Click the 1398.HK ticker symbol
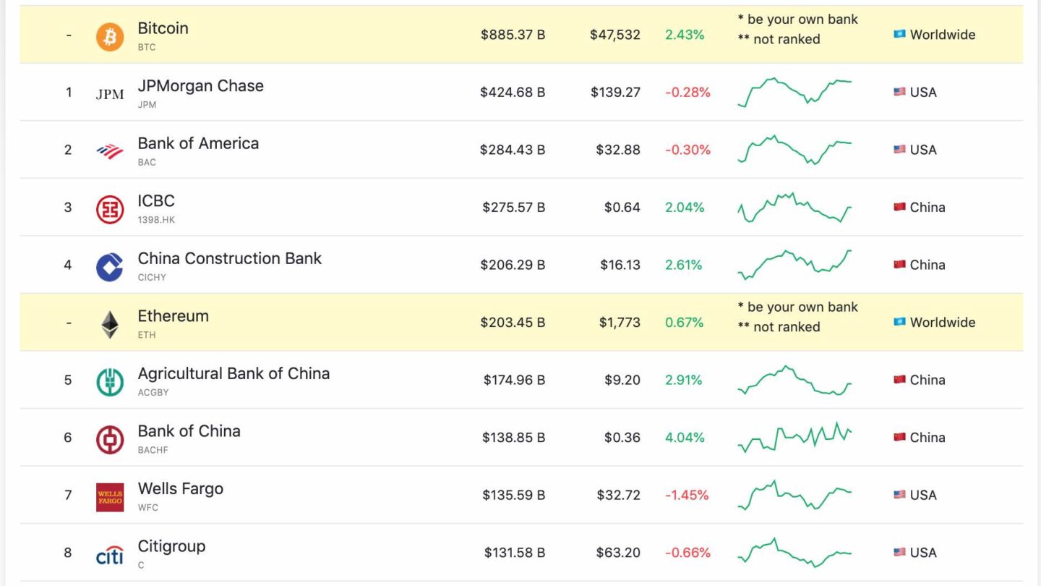Image resolution: width=1041 pixels, height=586 pixels. pos(156,219)
